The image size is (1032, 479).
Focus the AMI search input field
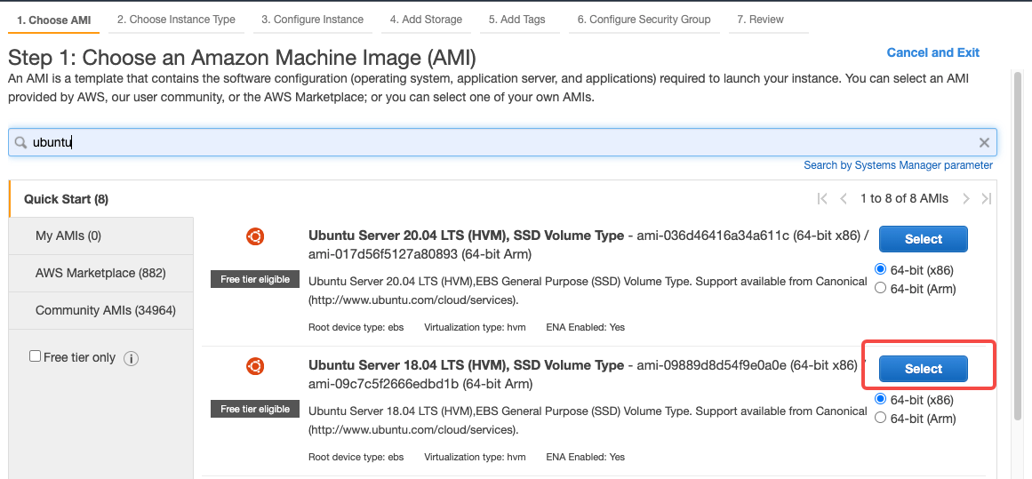(x=502, y=142)
